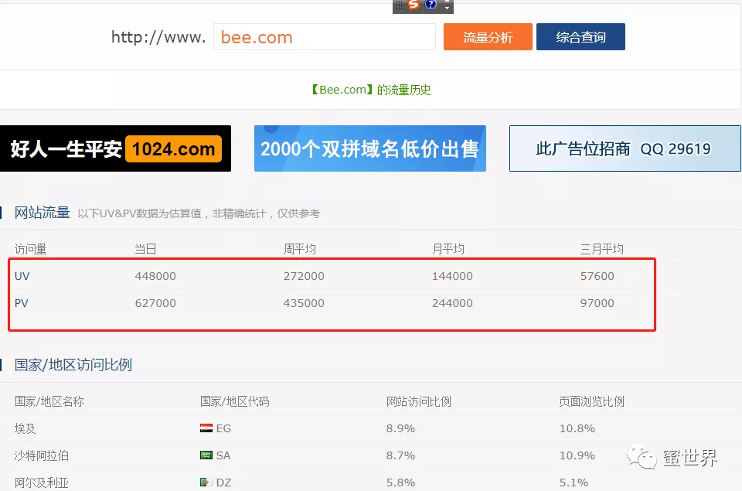Click the 埃及 country name
The image size is (742, 491).
coord(25,428)
